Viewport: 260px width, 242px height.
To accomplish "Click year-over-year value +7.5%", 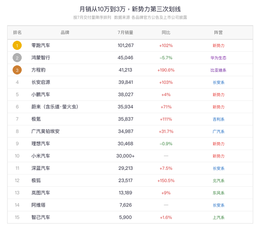I will (x=166, y=168).
